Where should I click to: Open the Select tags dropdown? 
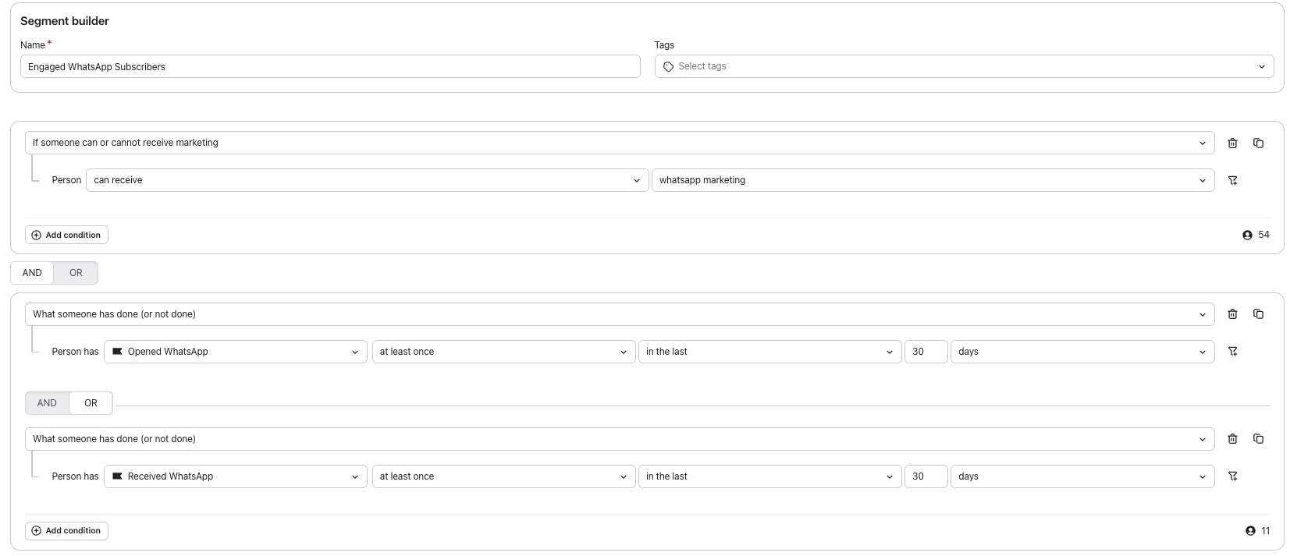(x=964, y=66)
